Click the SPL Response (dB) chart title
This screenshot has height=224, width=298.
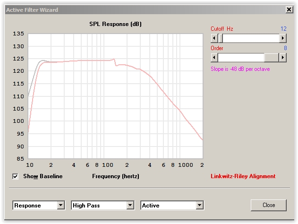click(x=115, y=24)
